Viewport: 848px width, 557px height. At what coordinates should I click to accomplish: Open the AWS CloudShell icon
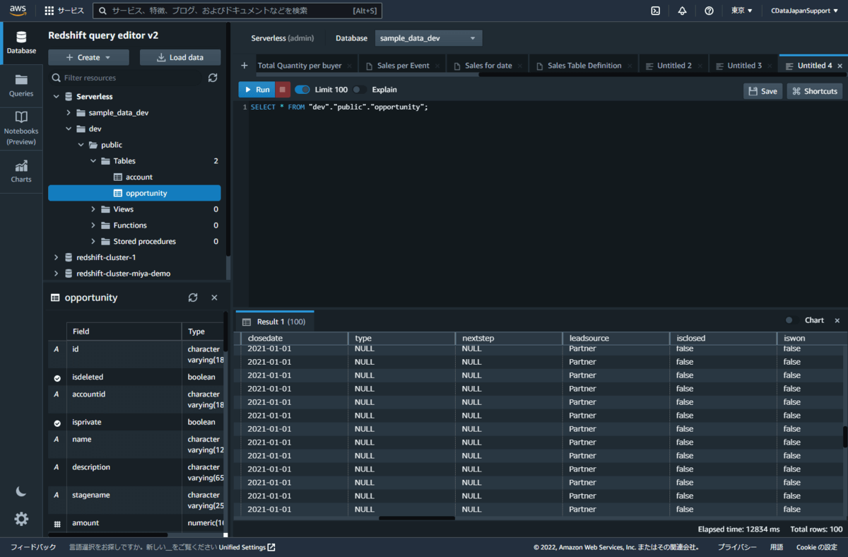coord(655,11)
